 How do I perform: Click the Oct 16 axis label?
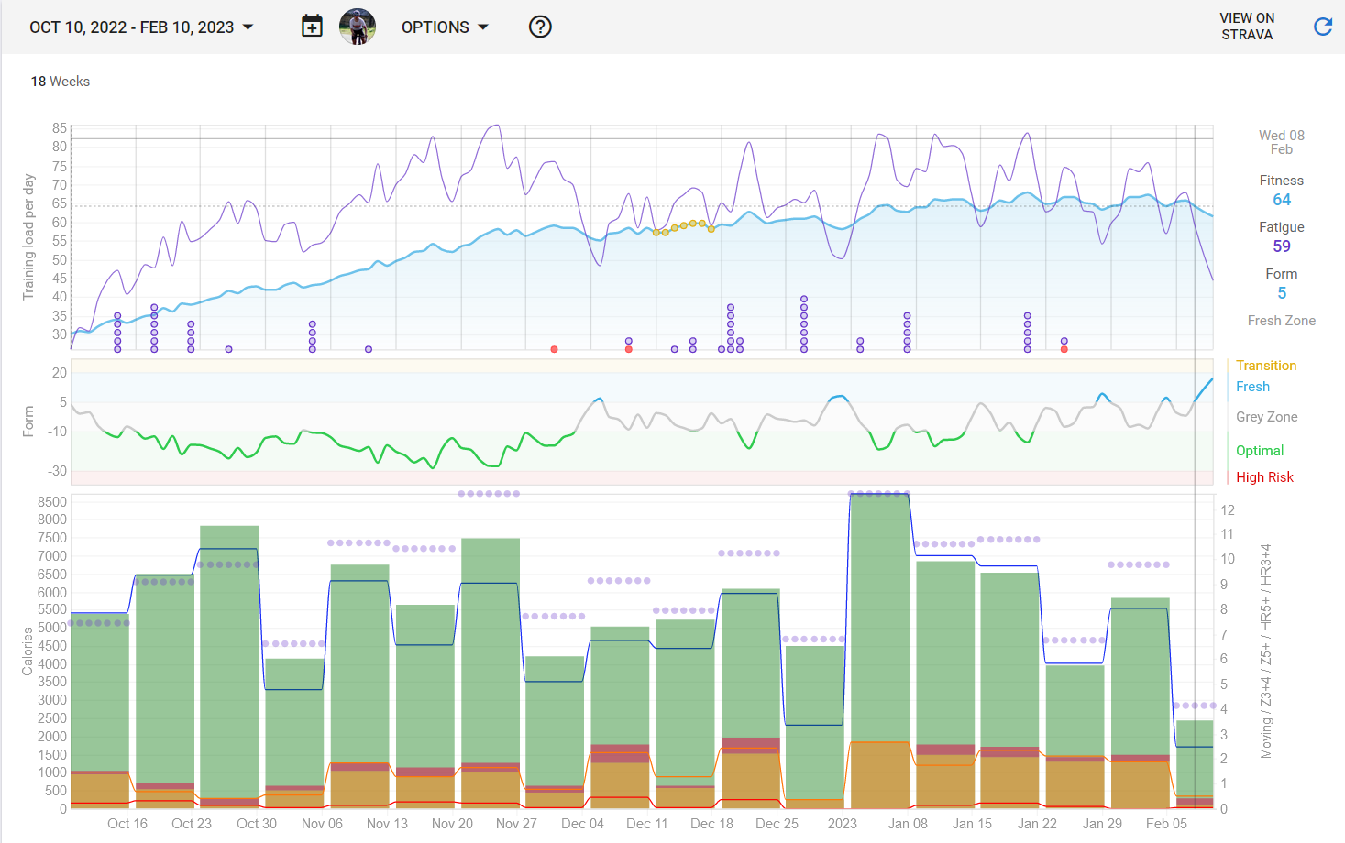pyautogui.click(x=127, y=824)
